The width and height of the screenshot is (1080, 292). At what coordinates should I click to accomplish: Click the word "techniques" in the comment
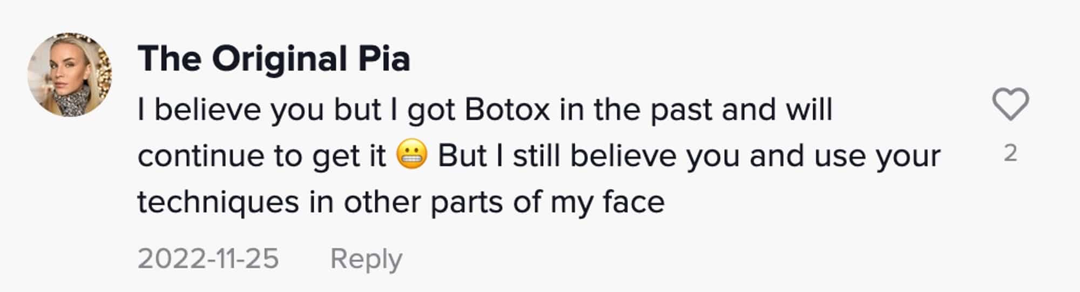click(218, 203)
